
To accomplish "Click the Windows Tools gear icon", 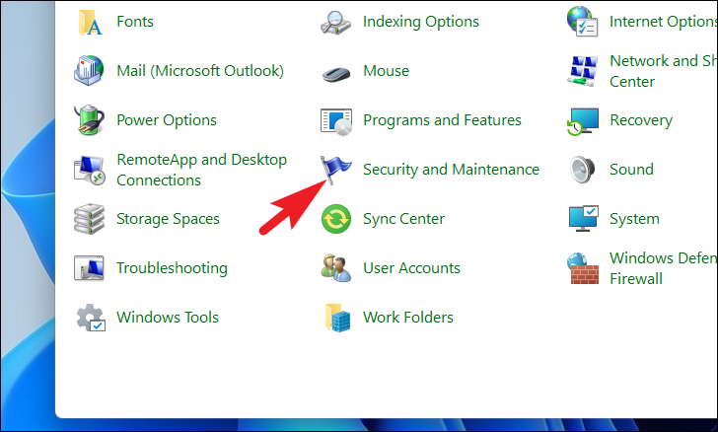I will coord(90,318).
